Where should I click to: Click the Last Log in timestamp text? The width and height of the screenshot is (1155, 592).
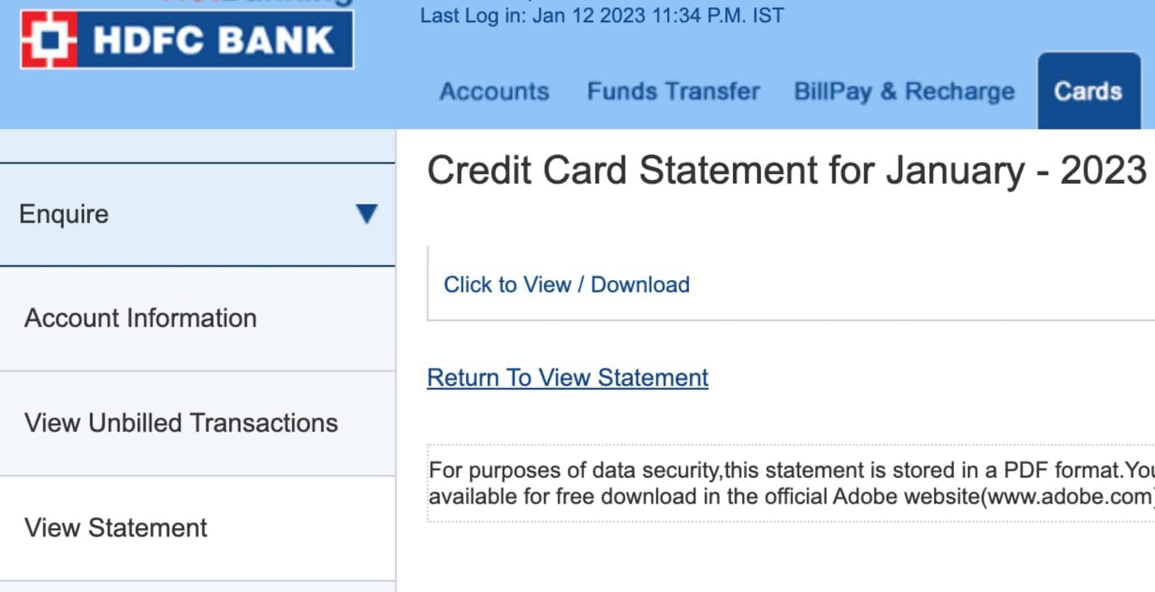tap(601, 16)
